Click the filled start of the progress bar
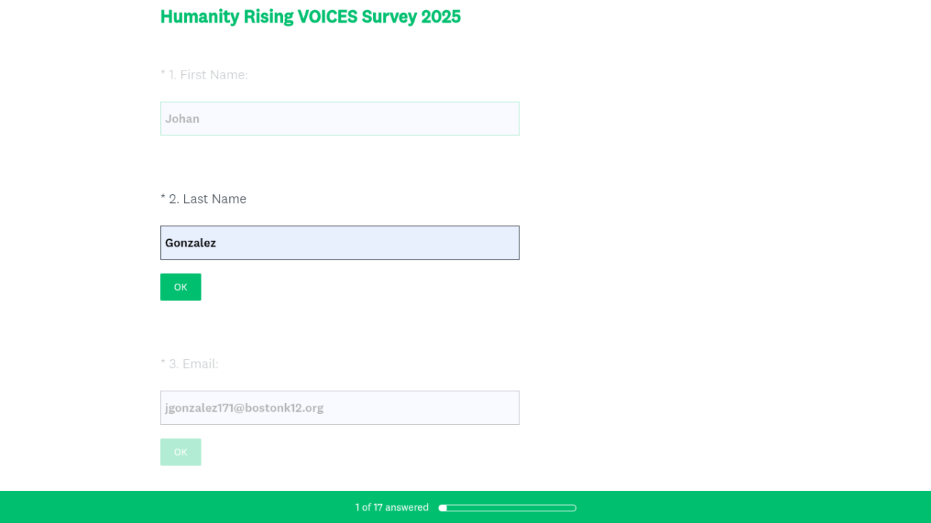 coord(442,508)
